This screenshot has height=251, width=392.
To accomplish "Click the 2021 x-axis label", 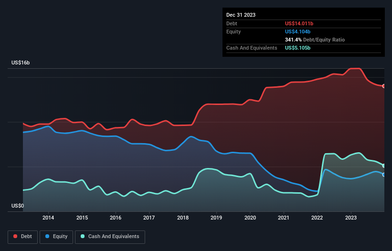I will (284, 218).
